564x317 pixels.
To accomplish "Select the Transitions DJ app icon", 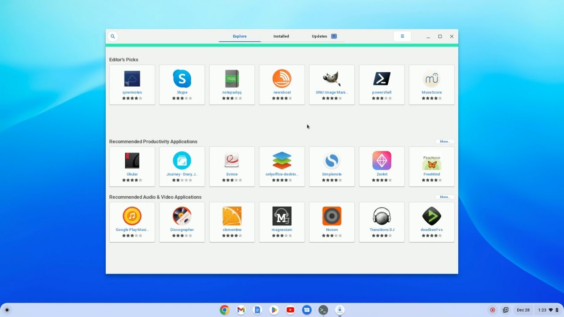I will click(382, 216).
